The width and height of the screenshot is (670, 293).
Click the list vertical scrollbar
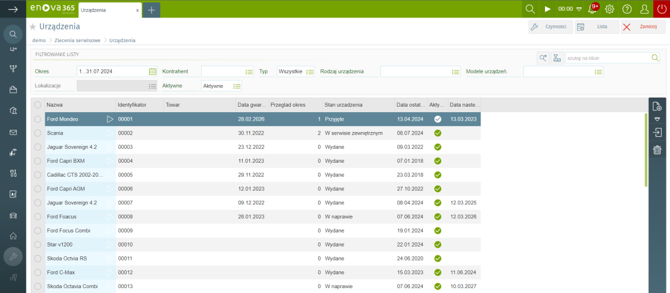pos(646,150)
